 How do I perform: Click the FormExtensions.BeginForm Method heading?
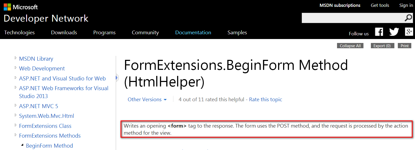click(x=236, y=73)
